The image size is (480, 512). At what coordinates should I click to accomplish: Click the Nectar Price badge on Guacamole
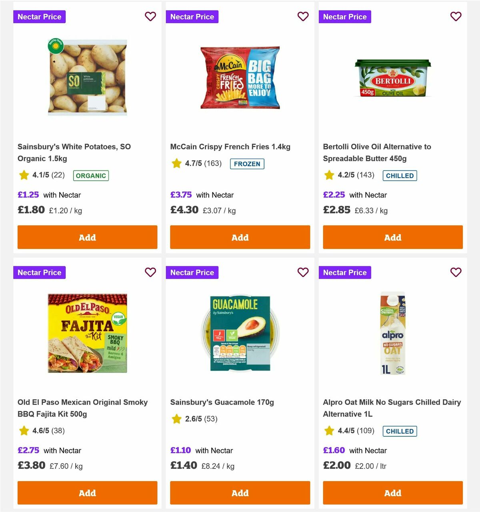point(192,272)
